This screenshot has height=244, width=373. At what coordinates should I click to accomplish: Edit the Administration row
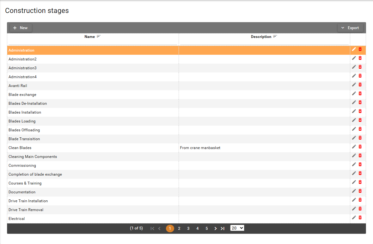(354, 49)
